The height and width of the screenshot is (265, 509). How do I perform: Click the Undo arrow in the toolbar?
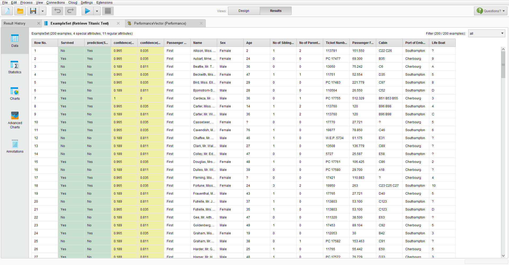(x=58, y=11)
